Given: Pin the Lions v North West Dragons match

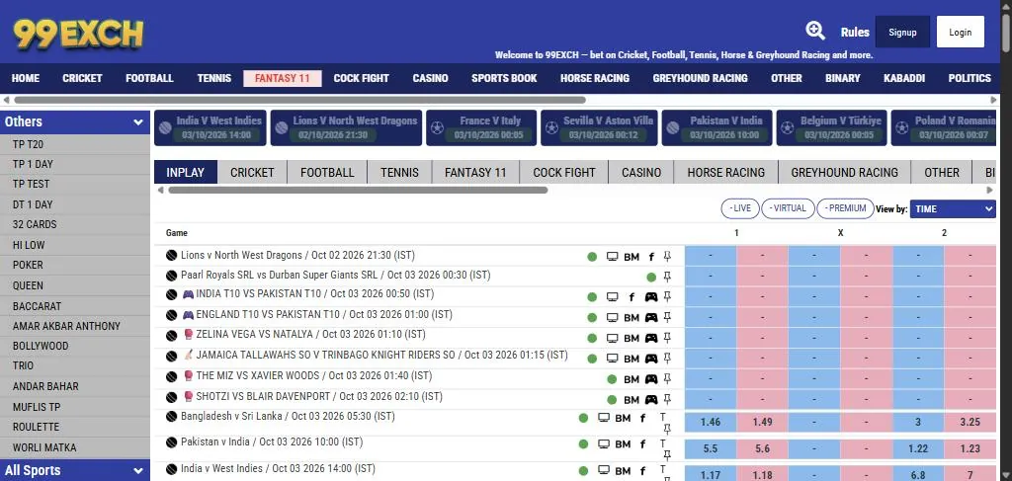Looking at the screenshot, I should click(667, 257).
